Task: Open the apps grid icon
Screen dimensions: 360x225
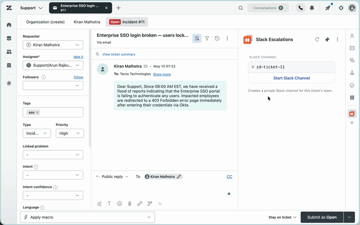Action: pyautogui.click(x=352, y=98)
